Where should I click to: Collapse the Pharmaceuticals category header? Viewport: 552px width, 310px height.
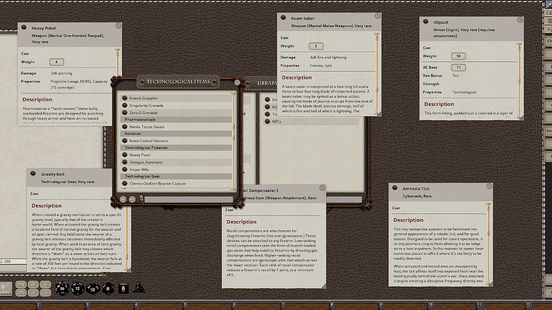176,120
